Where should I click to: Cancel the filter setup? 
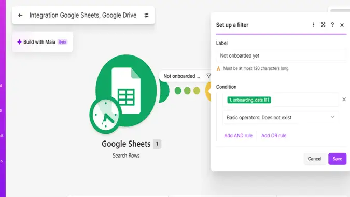click(x=315, y=159)
